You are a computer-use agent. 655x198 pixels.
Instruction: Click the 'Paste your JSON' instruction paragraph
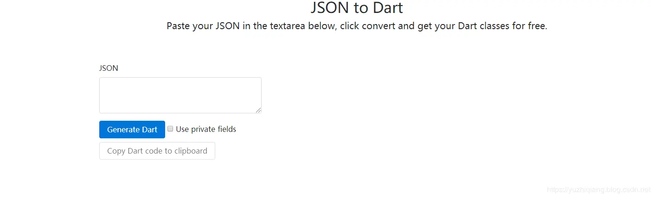[357, 26]
